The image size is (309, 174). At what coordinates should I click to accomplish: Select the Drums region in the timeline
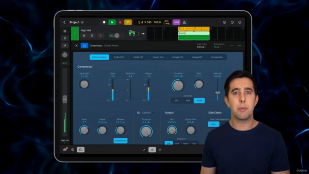(194, 36)
